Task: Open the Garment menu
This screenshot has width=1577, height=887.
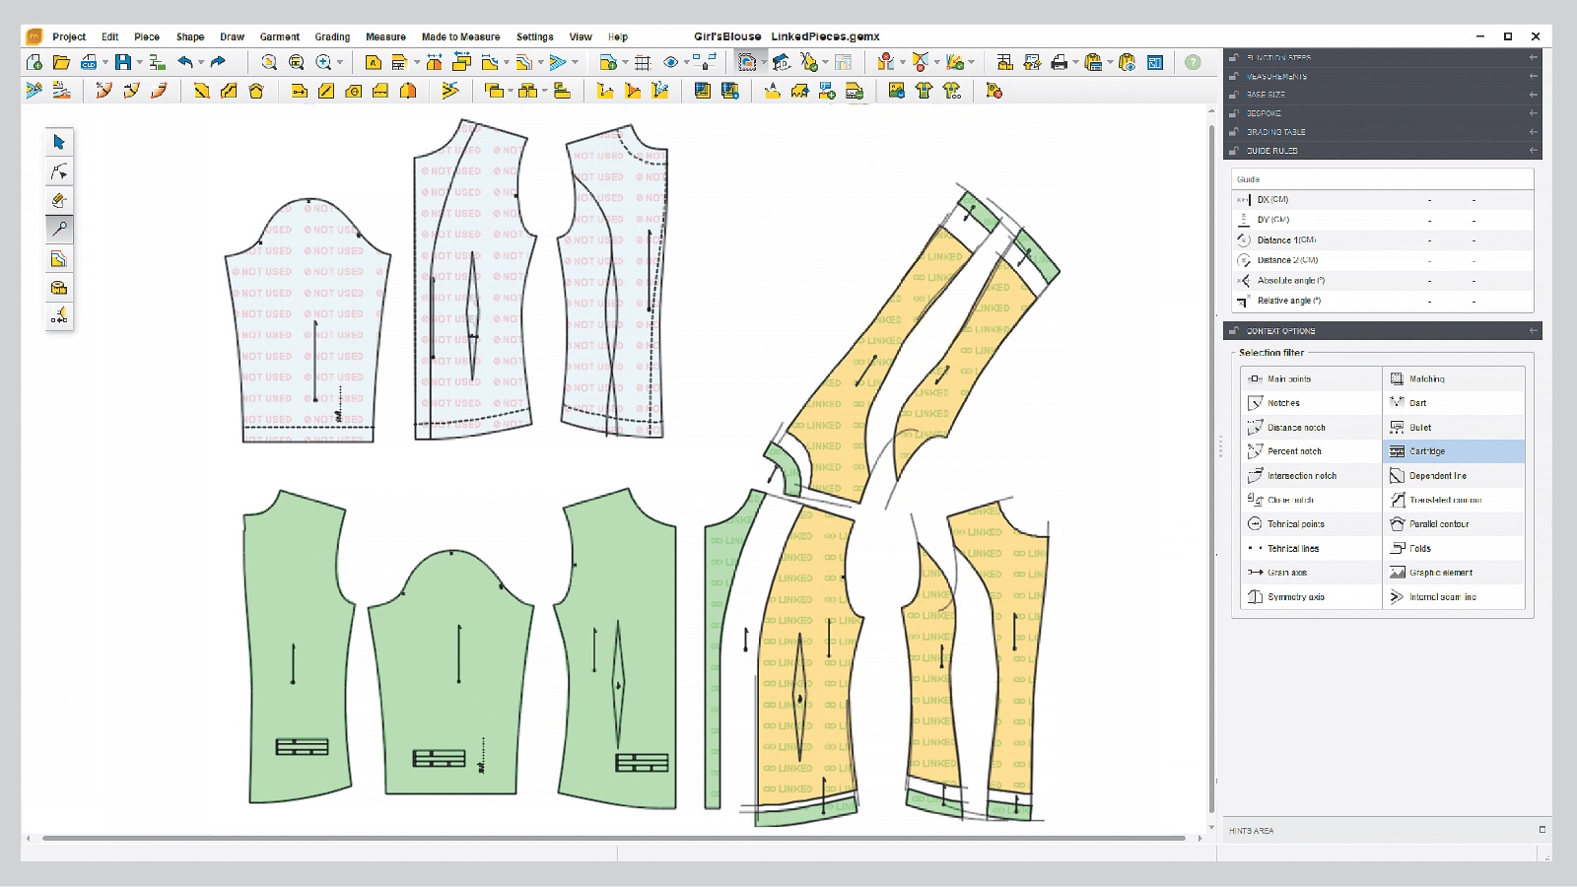Action: [280, 36]
